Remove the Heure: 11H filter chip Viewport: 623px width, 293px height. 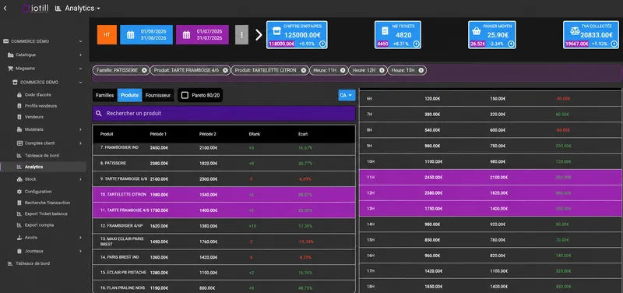tap(343, 70)
